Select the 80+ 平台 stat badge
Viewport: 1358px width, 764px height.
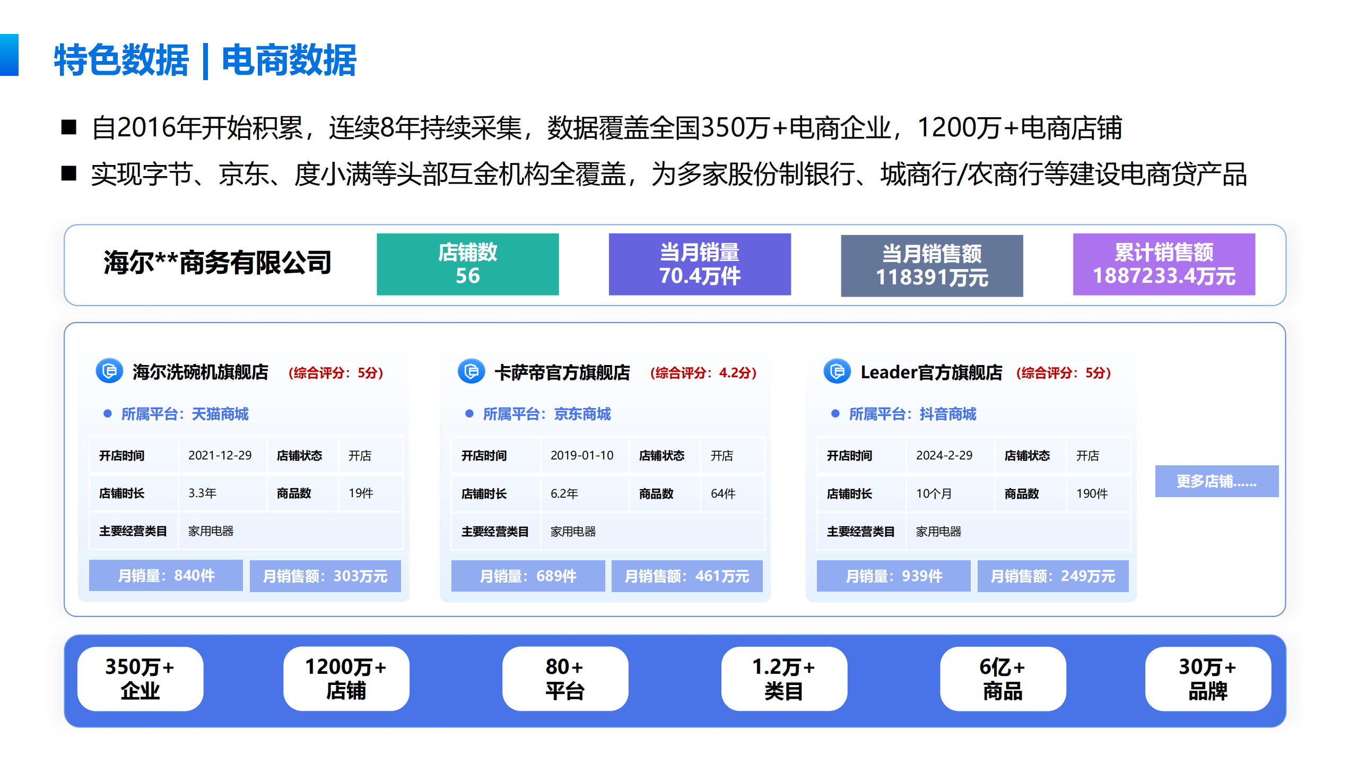(x=565, y=679)
